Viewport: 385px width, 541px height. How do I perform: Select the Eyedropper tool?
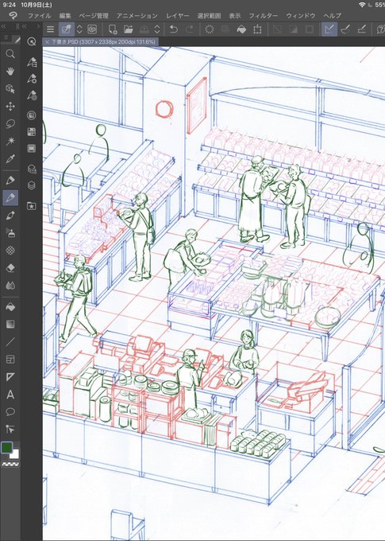coord(10,159)
